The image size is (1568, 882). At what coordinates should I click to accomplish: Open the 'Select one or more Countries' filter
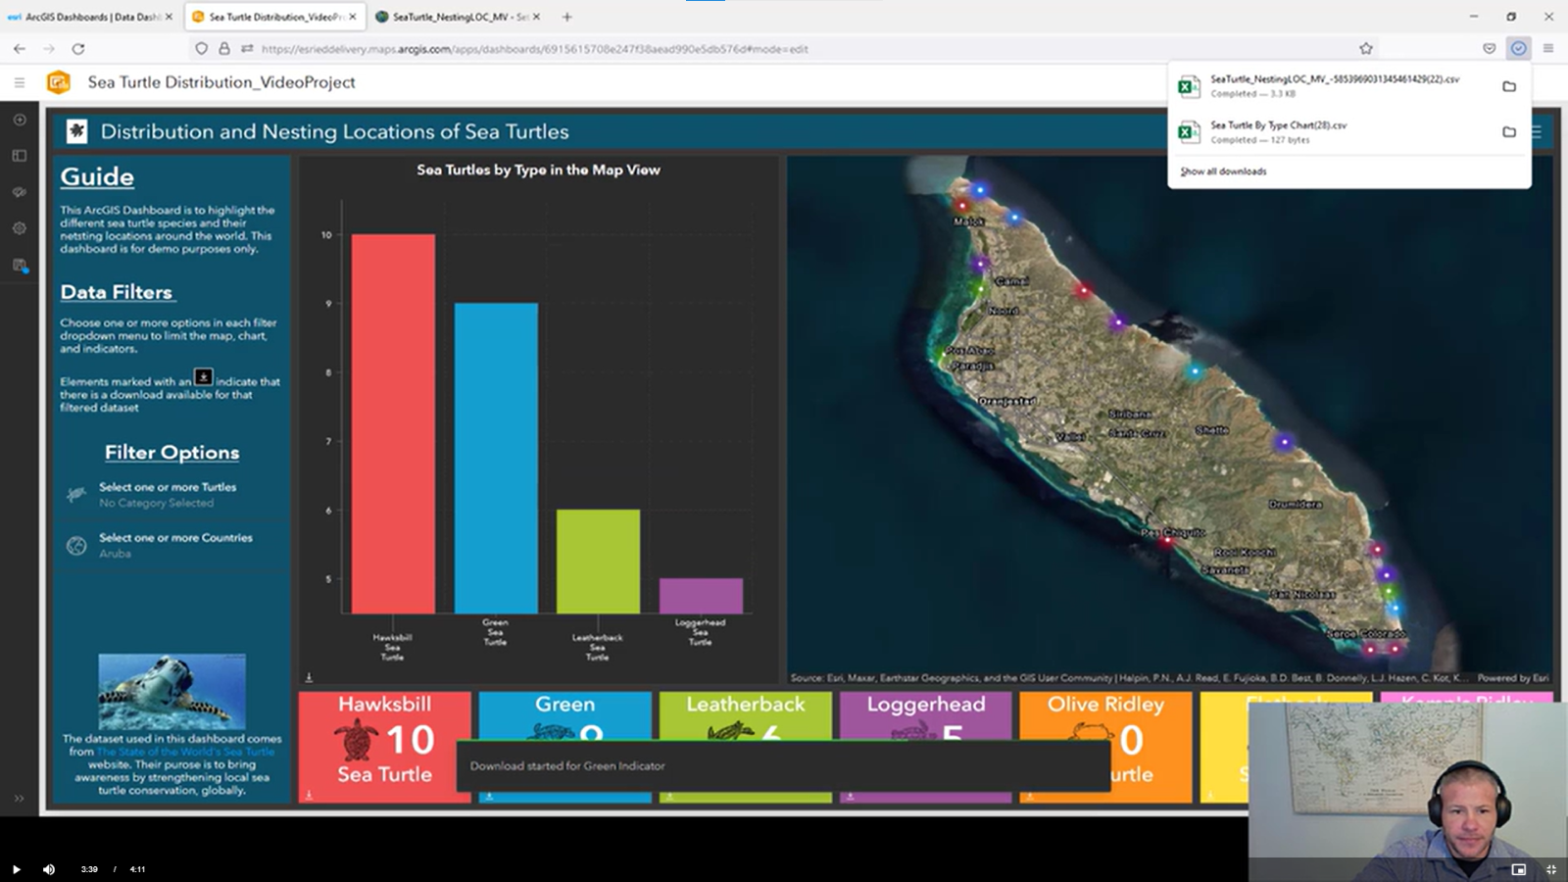171,546
